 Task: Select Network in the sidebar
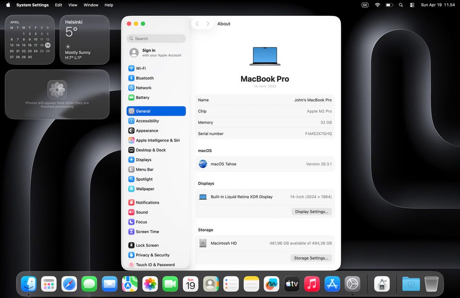156,88
